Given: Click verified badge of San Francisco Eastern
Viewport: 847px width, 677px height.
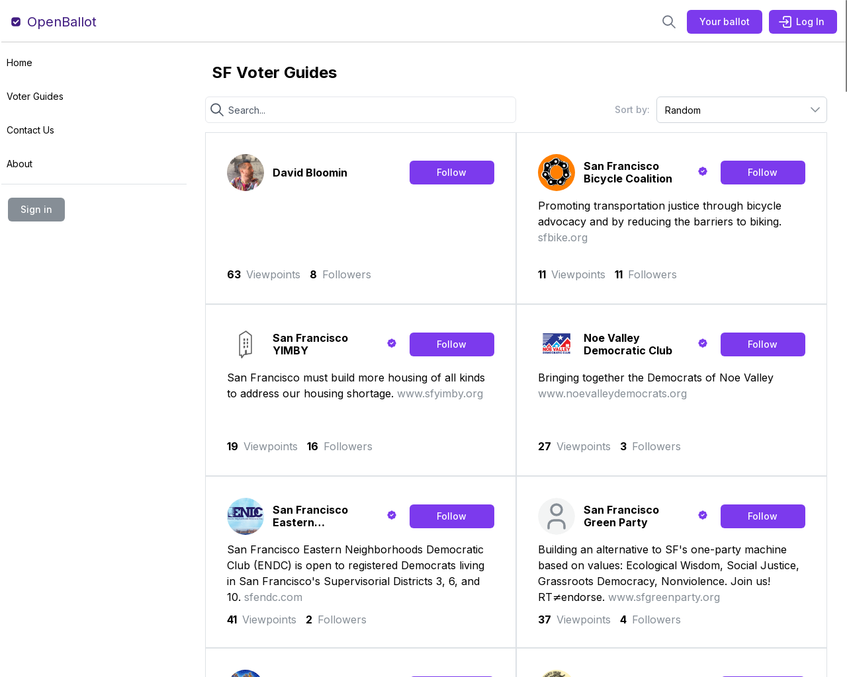Looking at the screenshot, I should 392,516.
